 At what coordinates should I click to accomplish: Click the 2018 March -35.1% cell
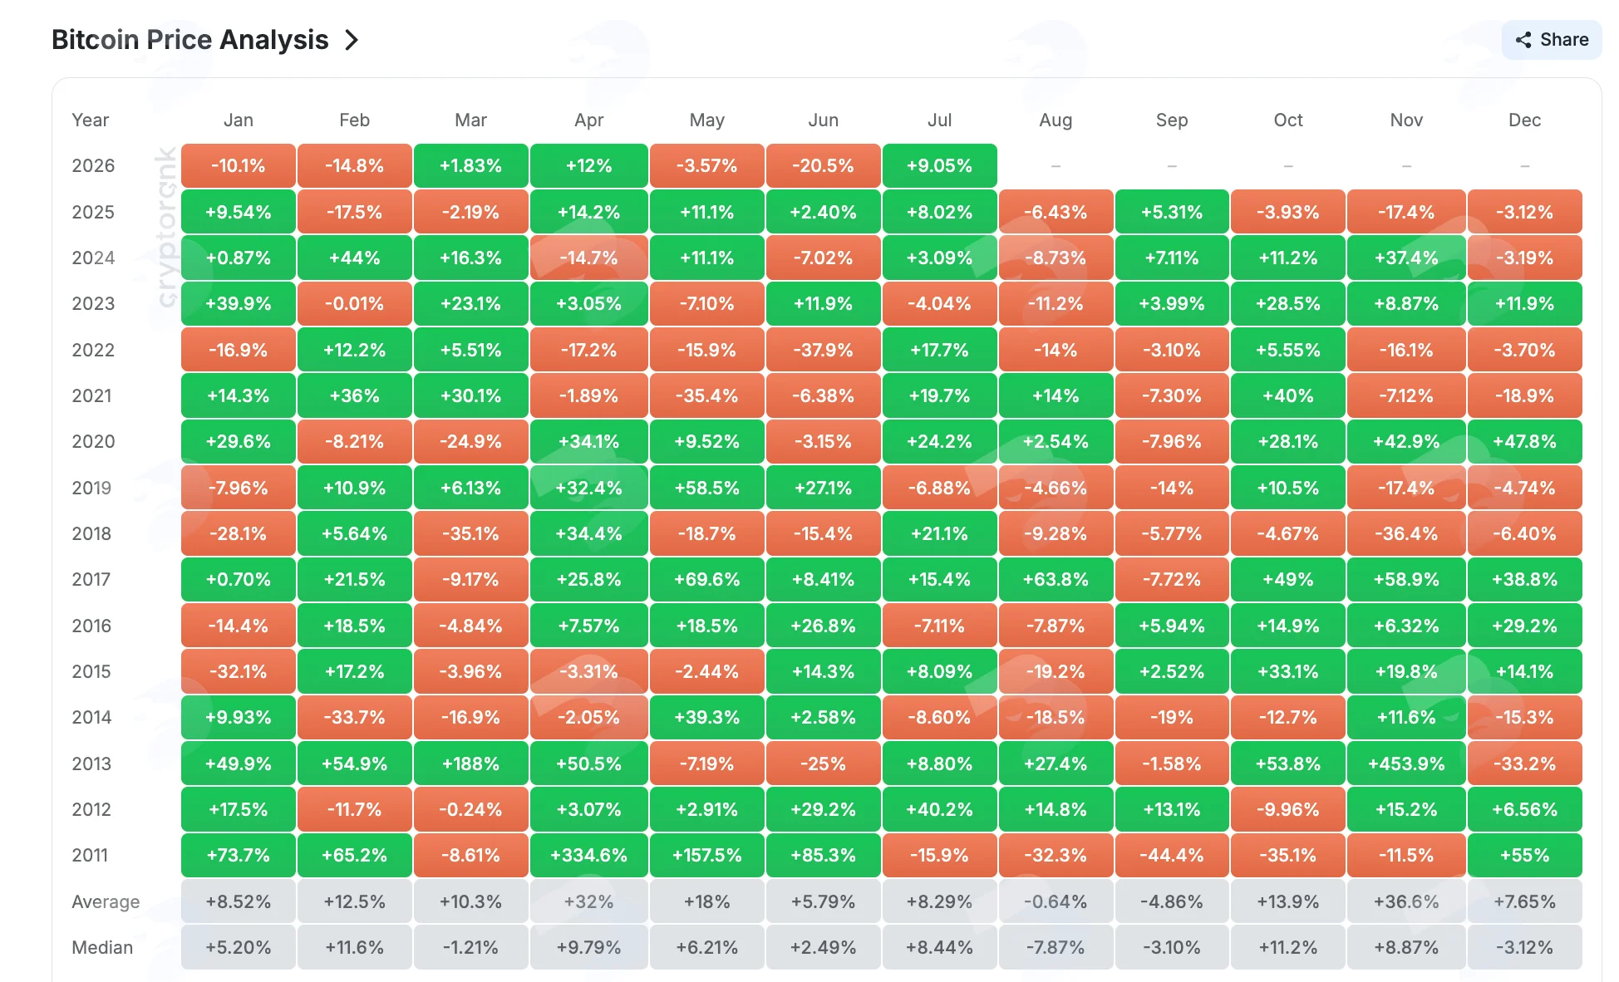470,533
